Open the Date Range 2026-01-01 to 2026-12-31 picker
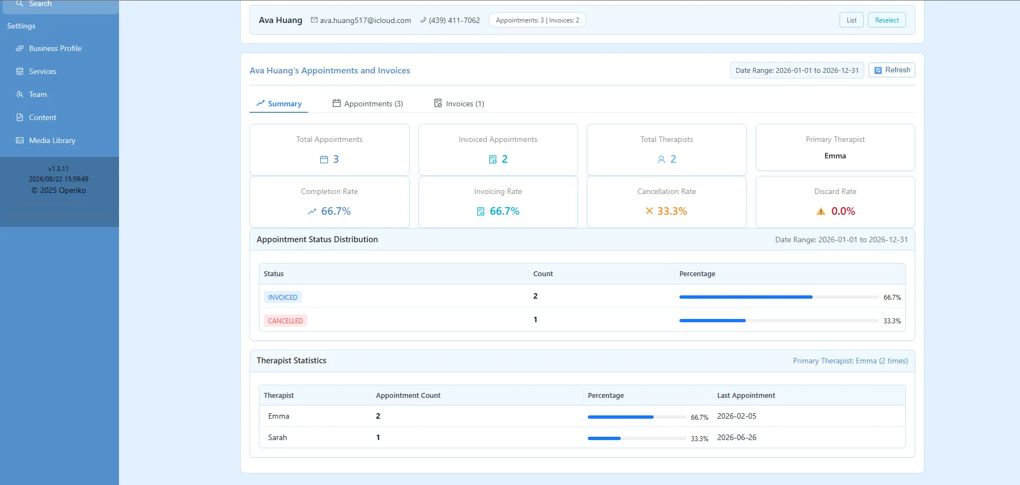1020x485 pixels. coord(797,70)
